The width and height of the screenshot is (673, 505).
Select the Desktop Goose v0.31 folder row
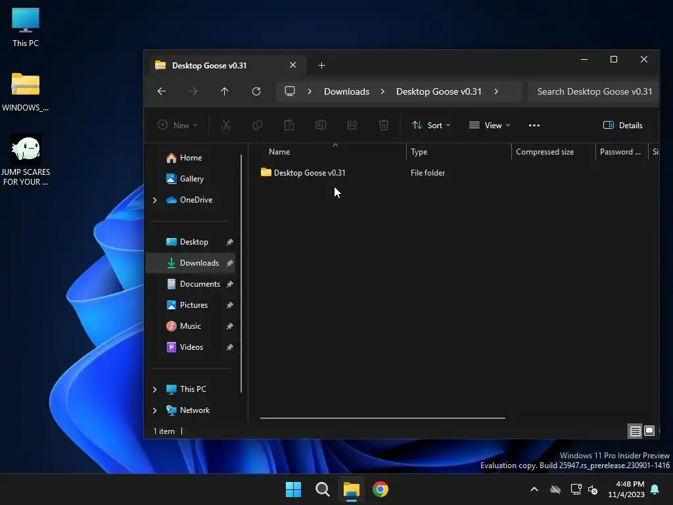(309, 173)
